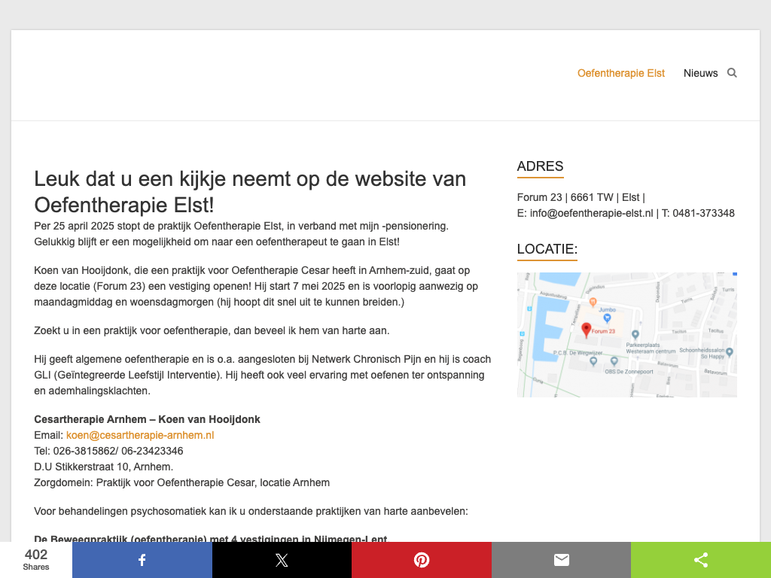Share the page via email envelope icon

click(561, 560)
